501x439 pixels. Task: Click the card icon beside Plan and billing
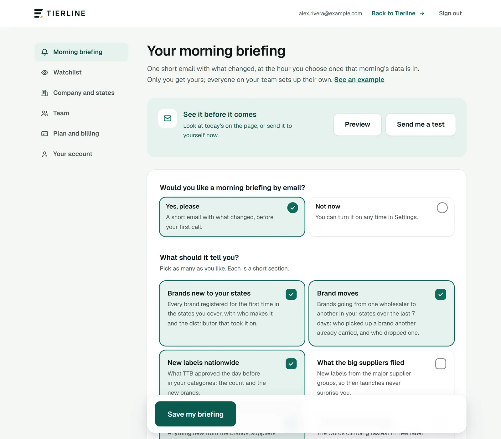45,134
